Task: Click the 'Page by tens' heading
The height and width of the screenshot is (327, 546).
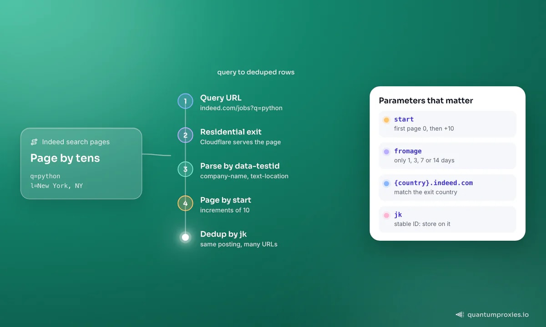Action: coord(65,158)
